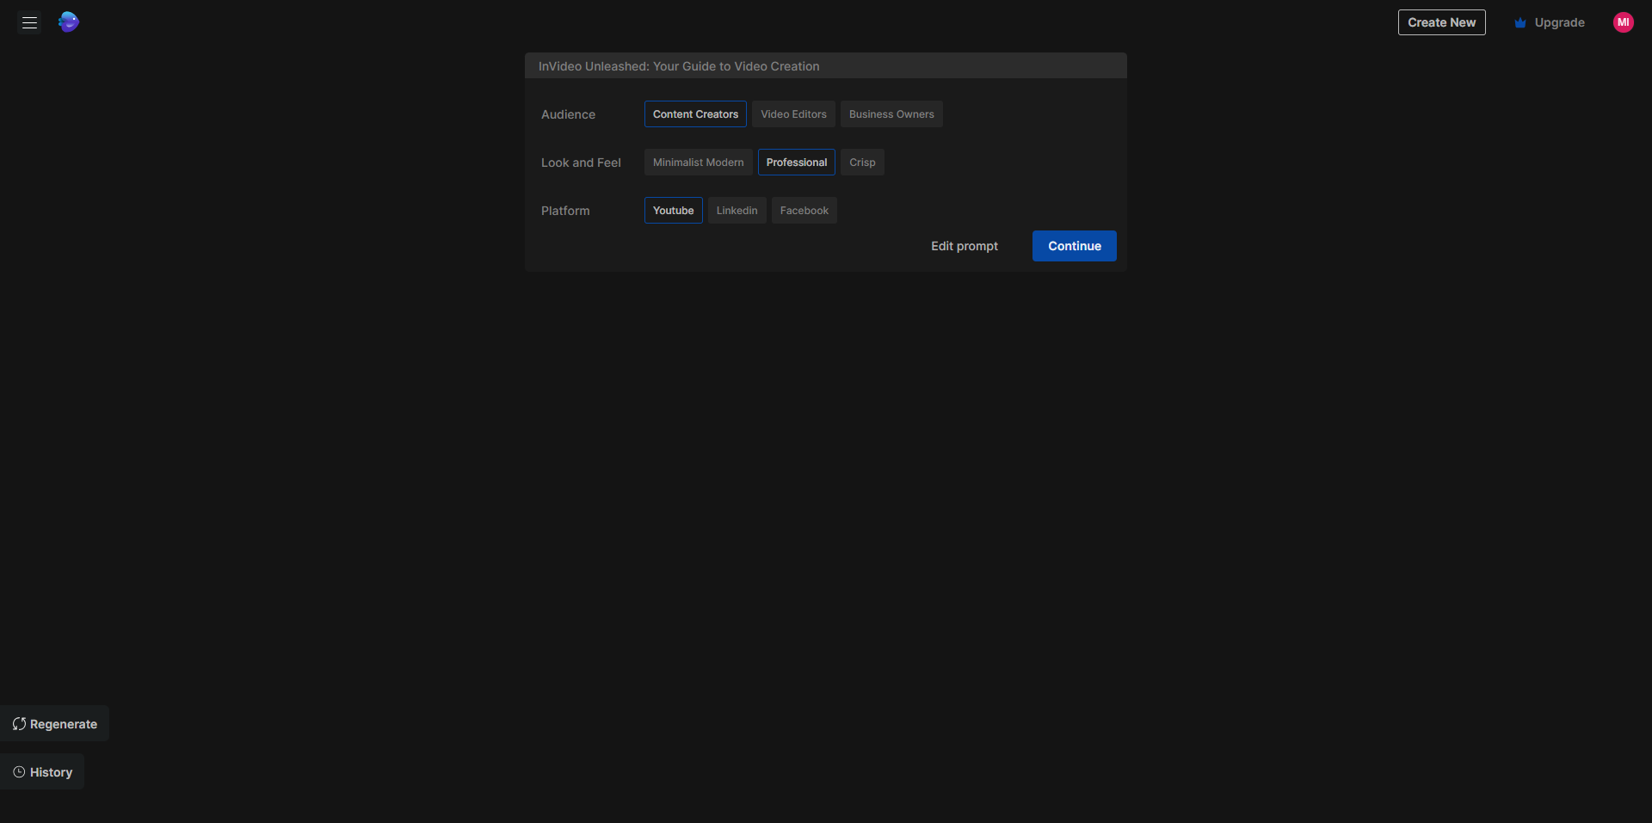
Task: Open the MI profile avatar
Action: pyautogui.click(x=1623, y=22)
